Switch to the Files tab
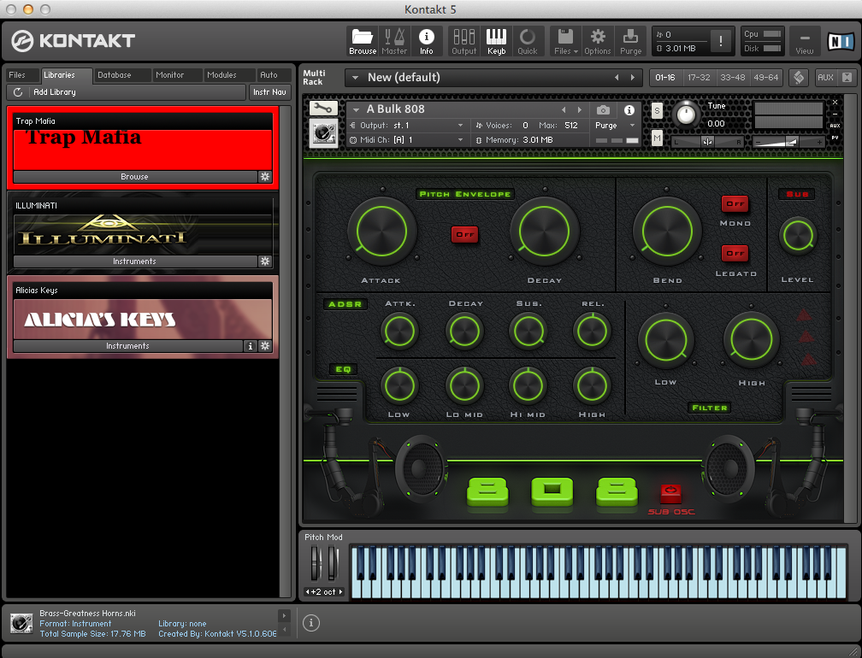862x658 pixels. pos(21,74)
